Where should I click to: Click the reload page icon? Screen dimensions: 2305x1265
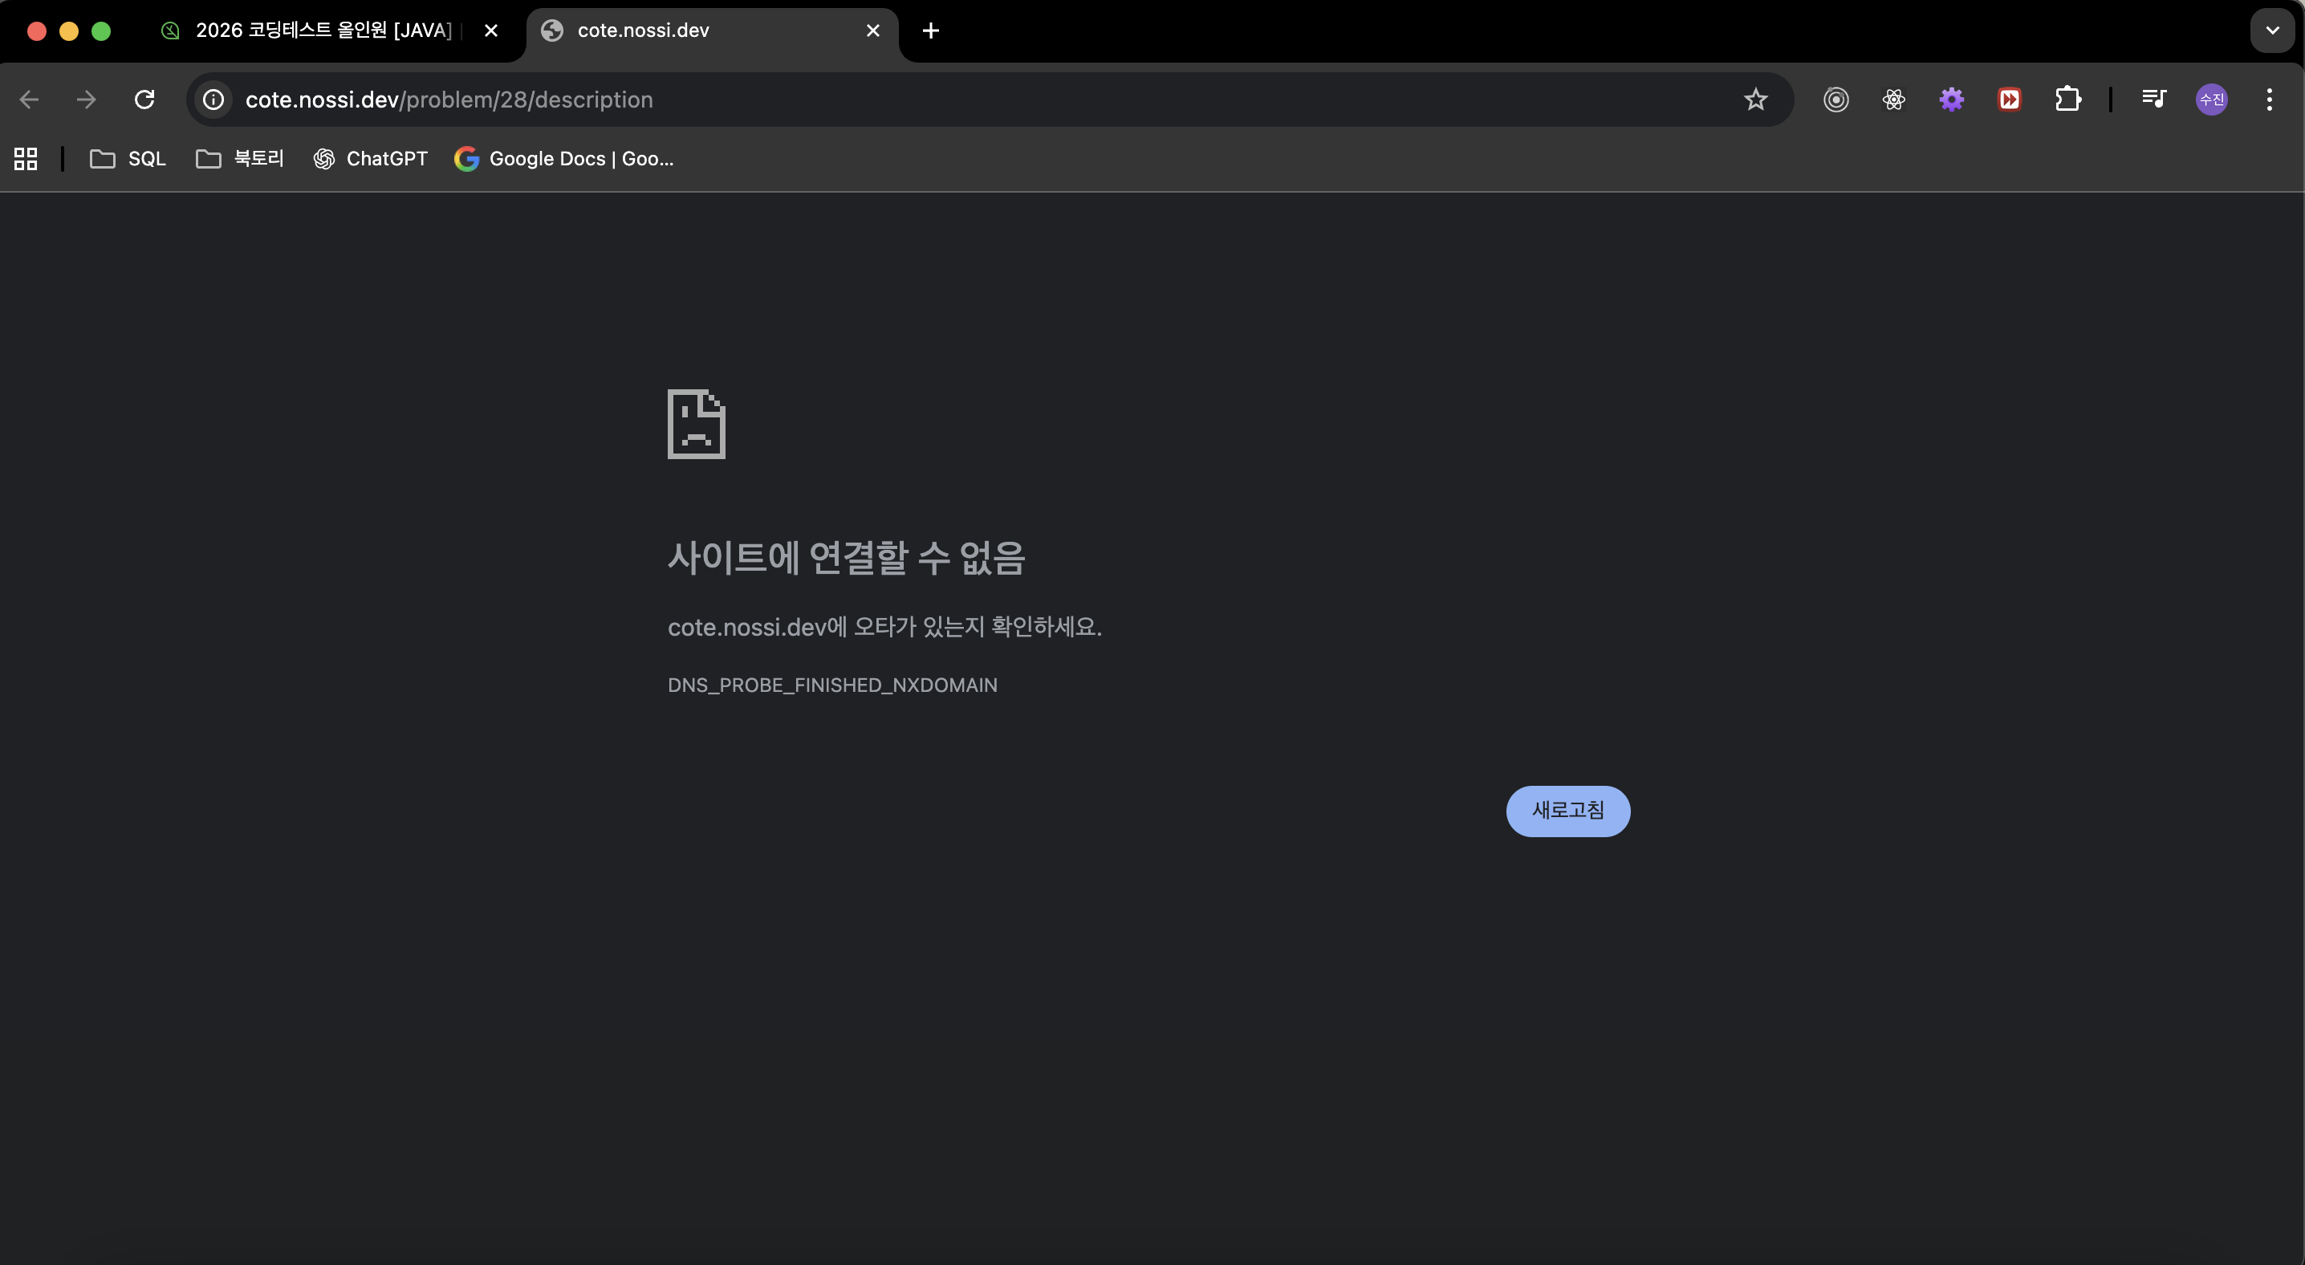(x=144, y=100)
